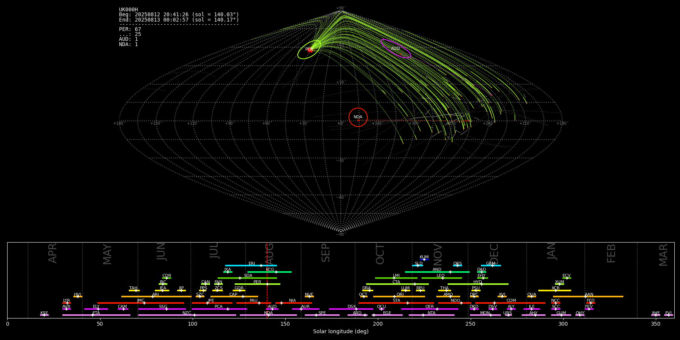Click the AUD shower bar in timeline

[x=272, y=309]
